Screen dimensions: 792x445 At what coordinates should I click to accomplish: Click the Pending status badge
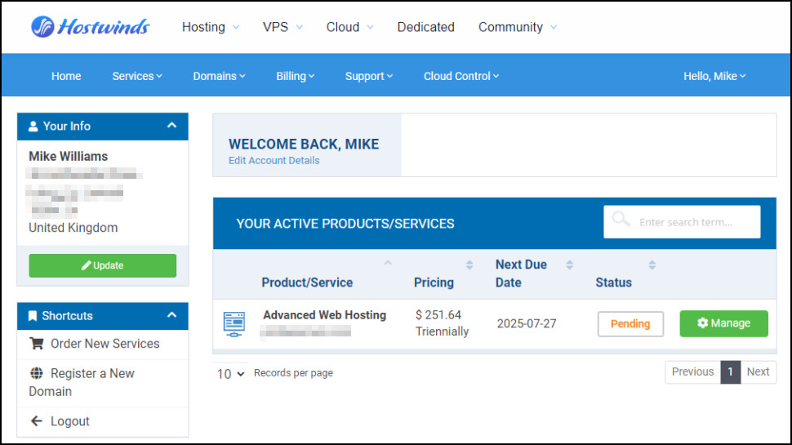(x=630, y=324)
